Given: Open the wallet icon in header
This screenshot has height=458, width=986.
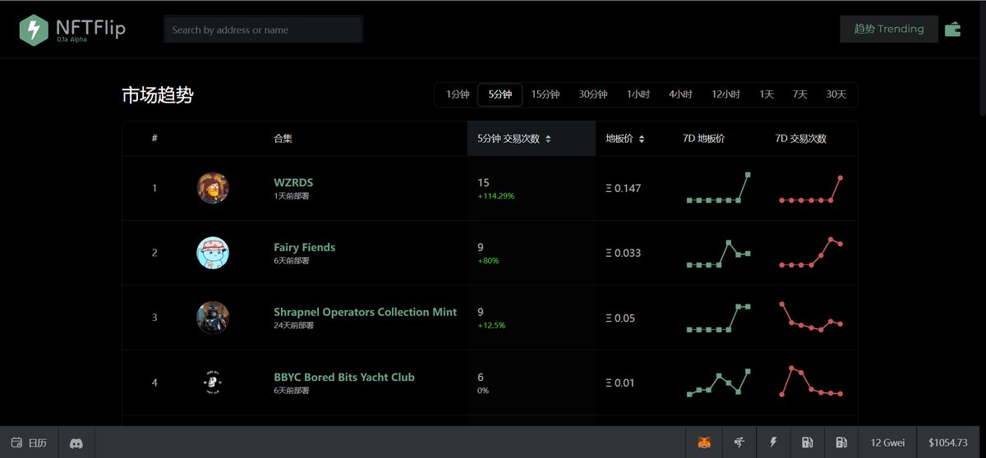Looking at the screenshot, I should tap(953, 30).
